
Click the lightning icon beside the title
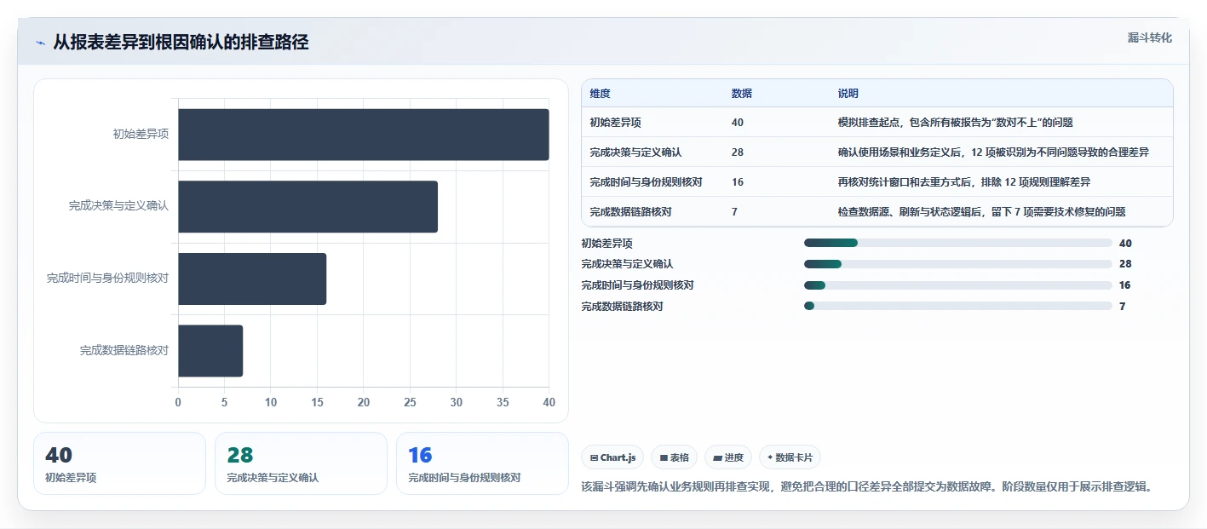pyautogui.click(x=40, y=43)
